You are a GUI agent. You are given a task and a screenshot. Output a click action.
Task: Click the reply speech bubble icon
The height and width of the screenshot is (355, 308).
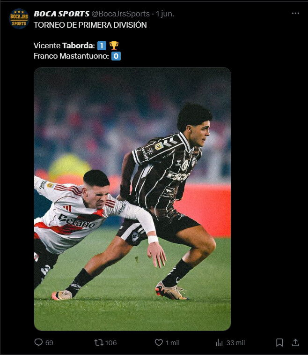(38, 342)
